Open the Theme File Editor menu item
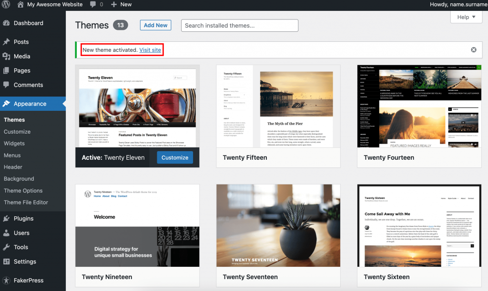Viewport: 488px width, 291px height. point(27,202)
